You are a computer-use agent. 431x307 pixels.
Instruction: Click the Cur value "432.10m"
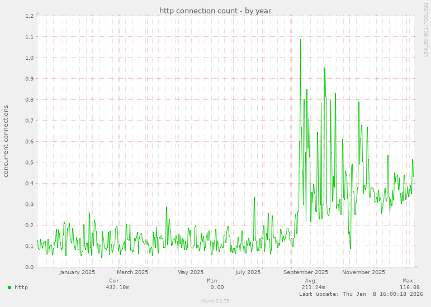pyautogui.click(x=117, y=287)
